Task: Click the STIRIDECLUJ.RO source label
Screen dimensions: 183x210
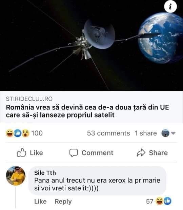Action: [29, 99]
